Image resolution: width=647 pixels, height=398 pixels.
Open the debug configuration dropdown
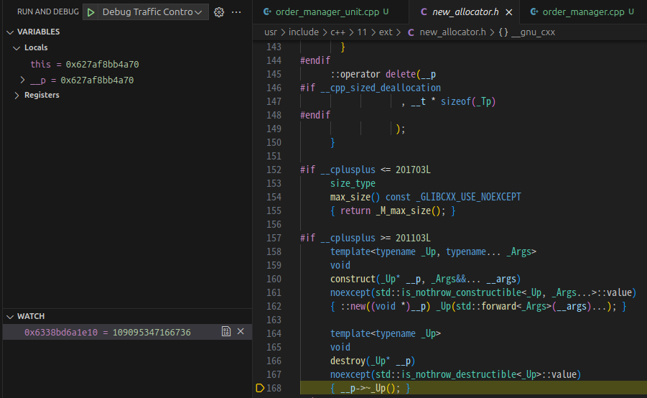[x=152, y=12]
